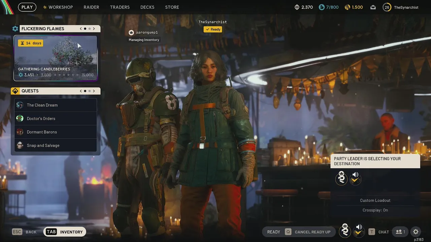This screenshot has width=431, height=242.
Task: Go to previous Quests page
Action: pyautogui.click(x=81, y=91)
